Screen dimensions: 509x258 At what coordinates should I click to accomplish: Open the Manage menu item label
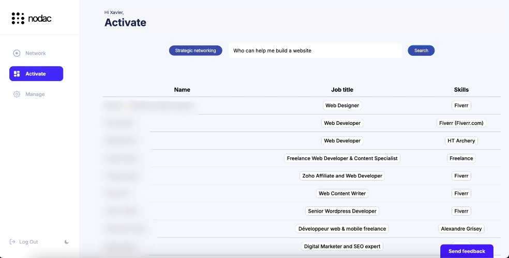(x=35, y=94)
